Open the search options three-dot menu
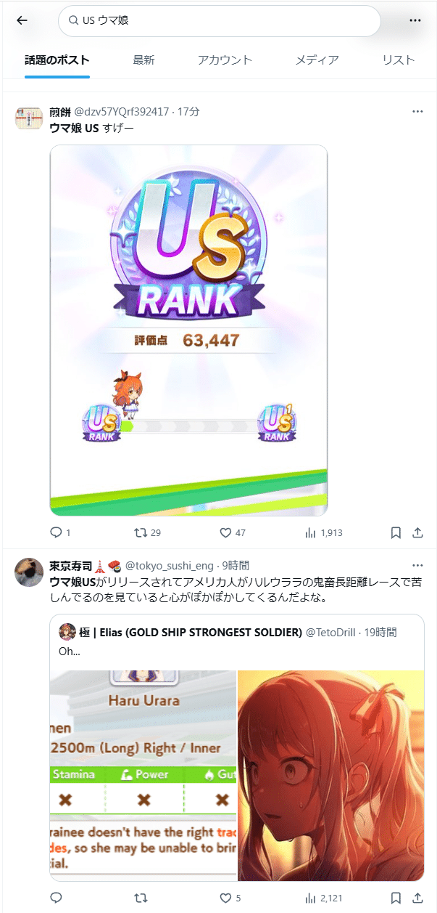Image resolution: width=437 pixels, height=913 pixels. 415,20
